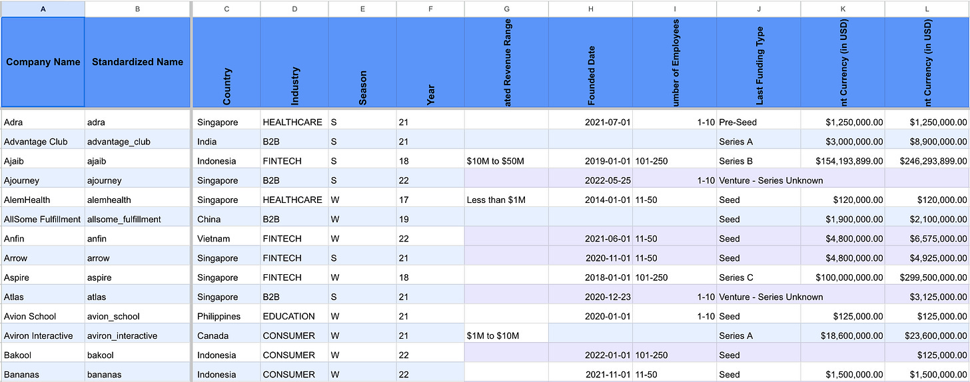Click the Year header cell
Viewport: 970px width, 382px height.
tap(430, 62)
